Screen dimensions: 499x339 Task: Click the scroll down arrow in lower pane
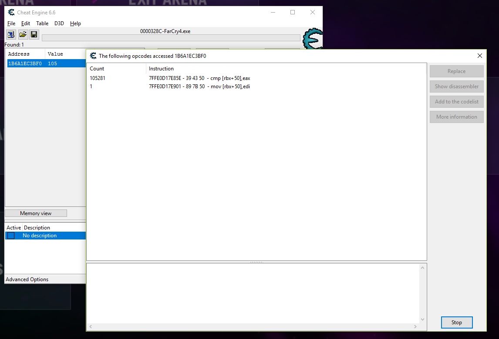click(421, 319)
